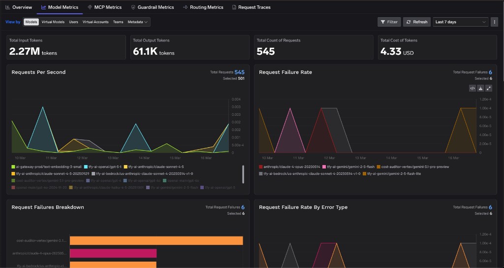
Task: Click the '2.27M' input tokens value
Action: point(25,51)
